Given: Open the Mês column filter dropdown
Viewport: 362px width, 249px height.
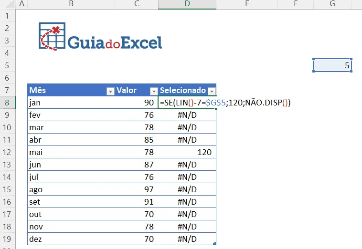Looking at the screenshot, I should (x=110, y=91).
